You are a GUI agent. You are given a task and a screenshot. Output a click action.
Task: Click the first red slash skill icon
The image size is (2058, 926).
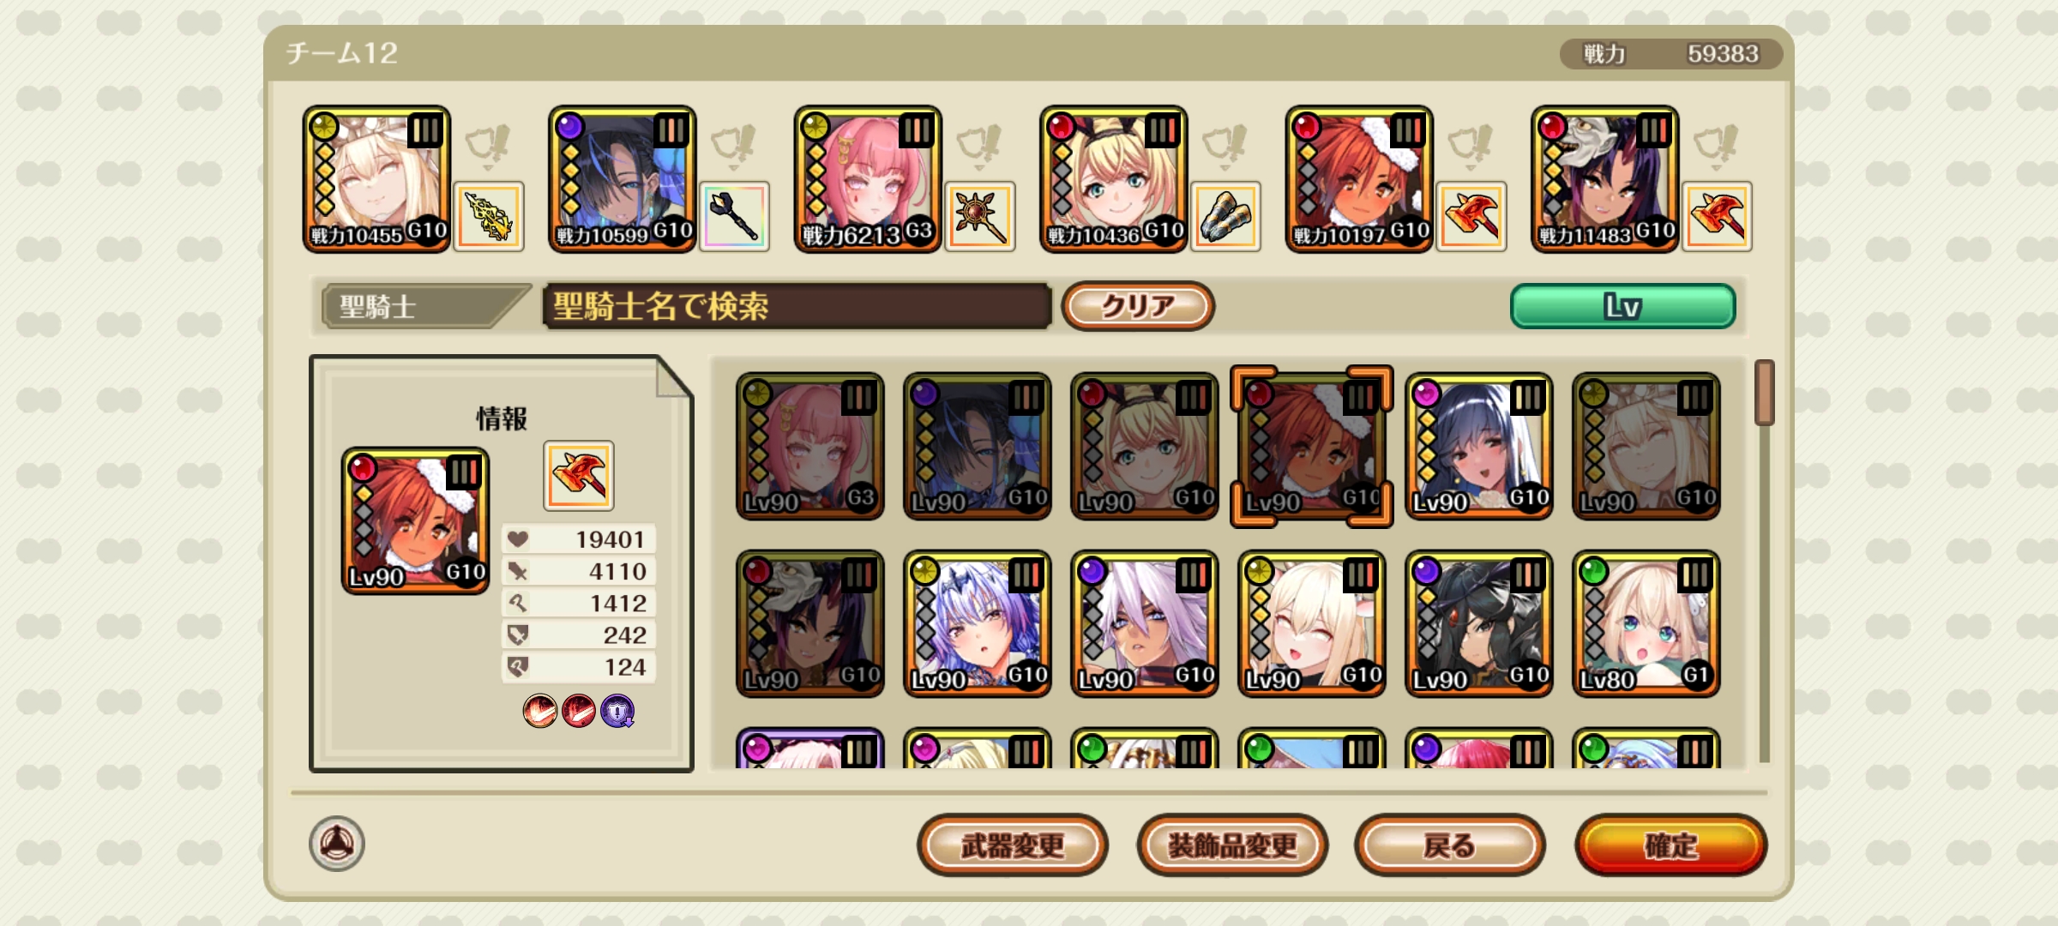tap(540, 711)
